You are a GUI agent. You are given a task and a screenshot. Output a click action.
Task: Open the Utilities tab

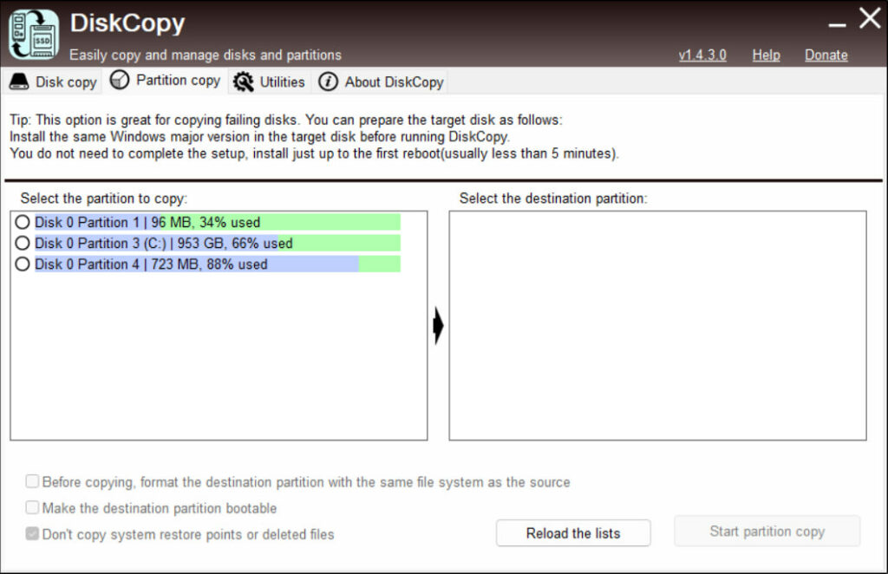[x=269, y=82]
